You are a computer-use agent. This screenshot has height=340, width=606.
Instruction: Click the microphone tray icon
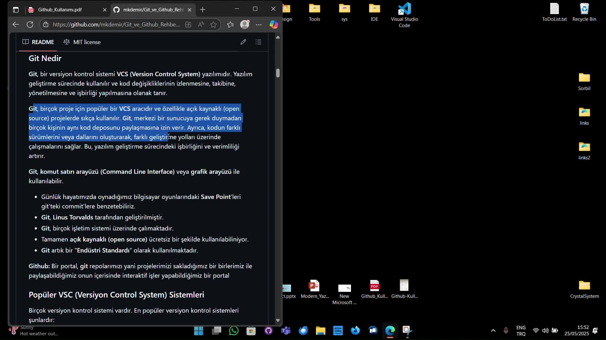coord(506,331)
